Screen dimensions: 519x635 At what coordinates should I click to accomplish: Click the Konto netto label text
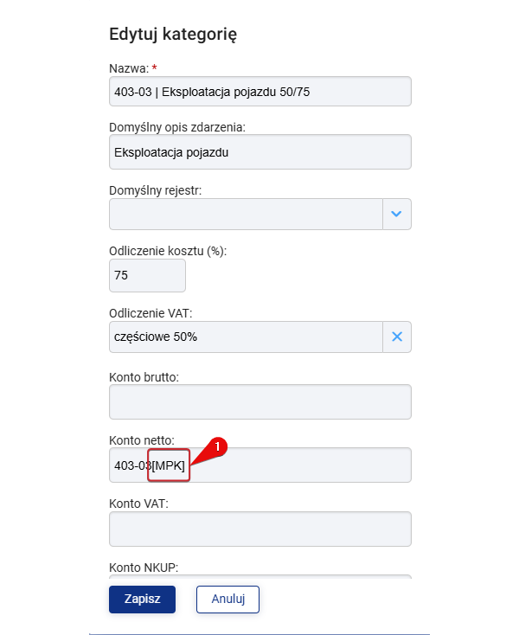(x=142, y=440)
